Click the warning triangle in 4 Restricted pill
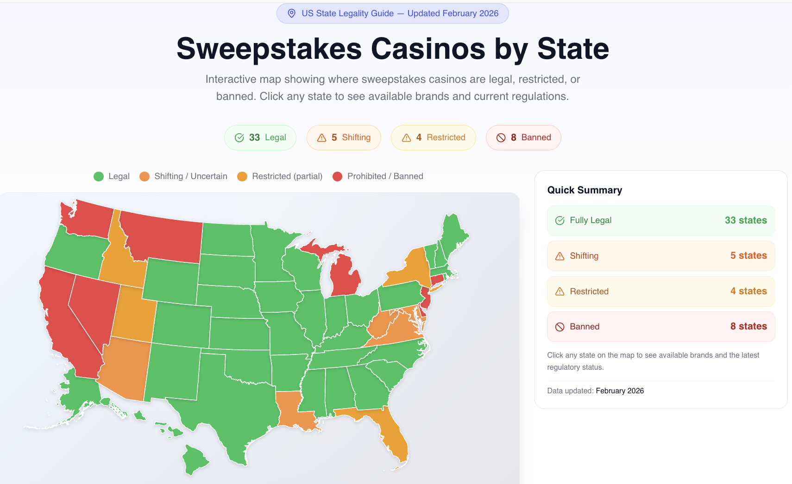The width and height of the screenshot is (792, 484). tap(406, 138)
